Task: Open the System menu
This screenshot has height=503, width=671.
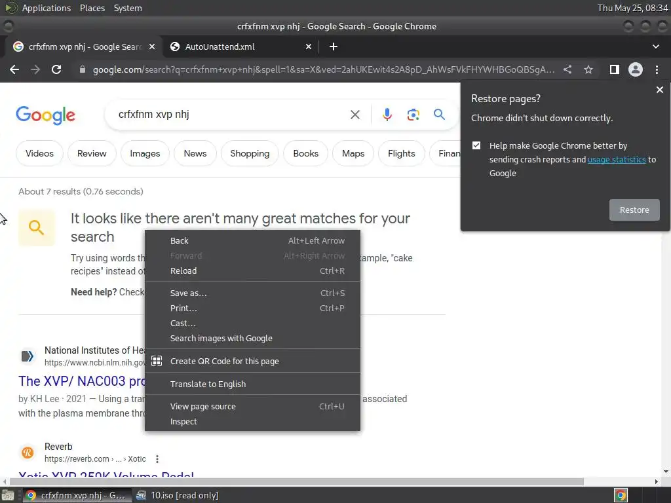Action: tap(128, 8)
